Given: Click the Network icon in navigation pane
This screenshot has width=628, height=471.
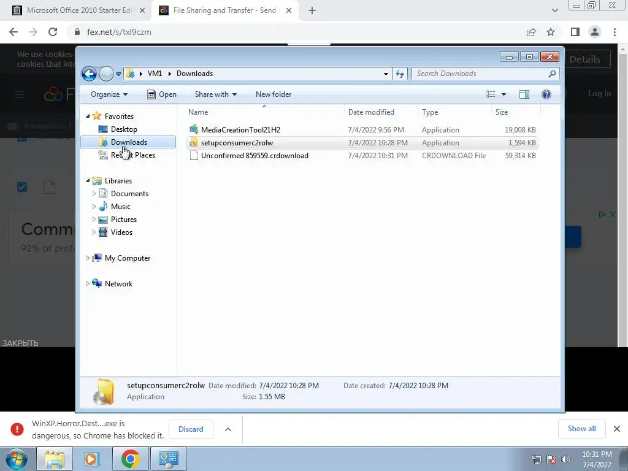Looking at the screenshot, I should pyautogui.click(x=97, y=283).
